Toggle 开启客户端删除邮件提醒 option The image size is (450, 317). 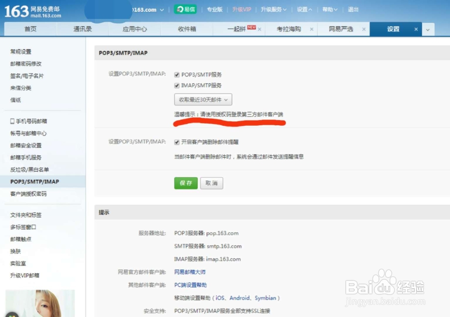point(176,142)
